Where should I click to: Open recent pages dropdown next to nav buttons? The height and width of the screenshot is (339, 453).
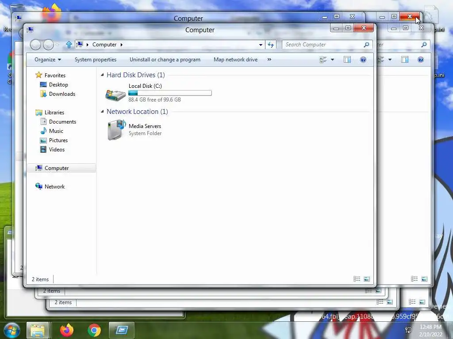[57, 45]
